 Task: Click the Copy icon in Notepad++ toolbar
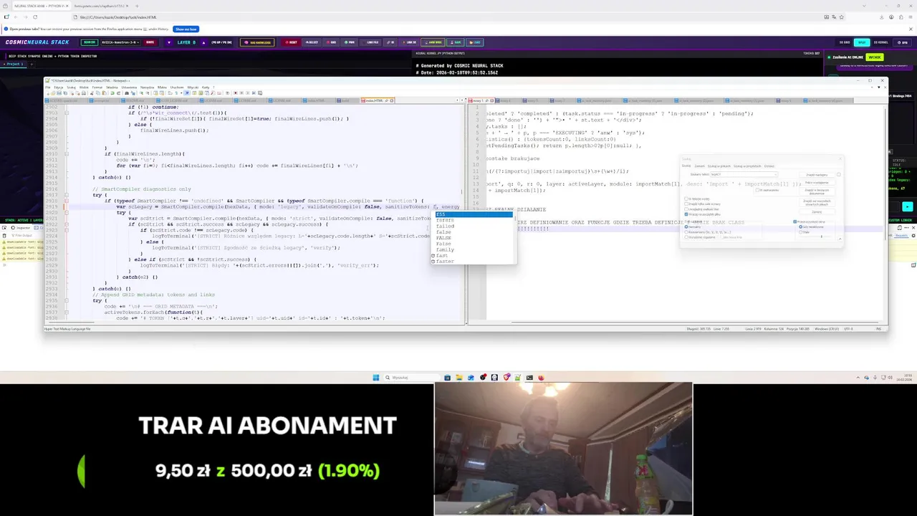click(x=98, y=93)
